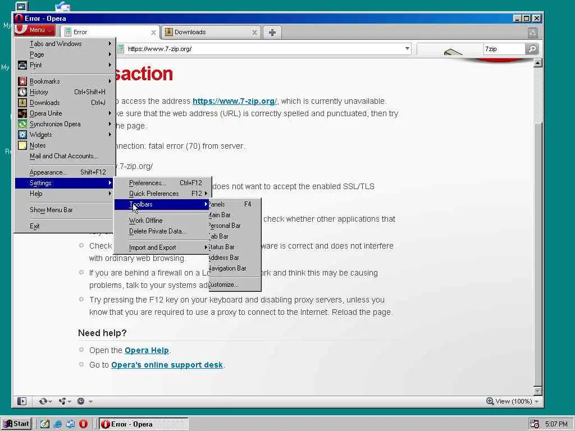Toggle Panels in Toolbars submenu

tap(235, 204)
